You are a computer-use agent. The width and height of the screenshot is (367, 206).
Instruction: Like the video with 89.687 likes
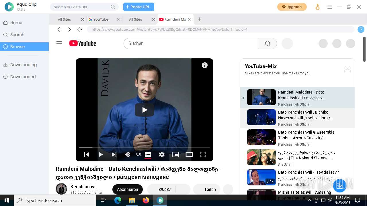click(161, 189)
